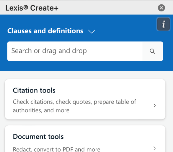The height and width of the screenshot is (152, 173).
Task: Open the Clauses and definitions selector label
Action: (x=45, y=31)
